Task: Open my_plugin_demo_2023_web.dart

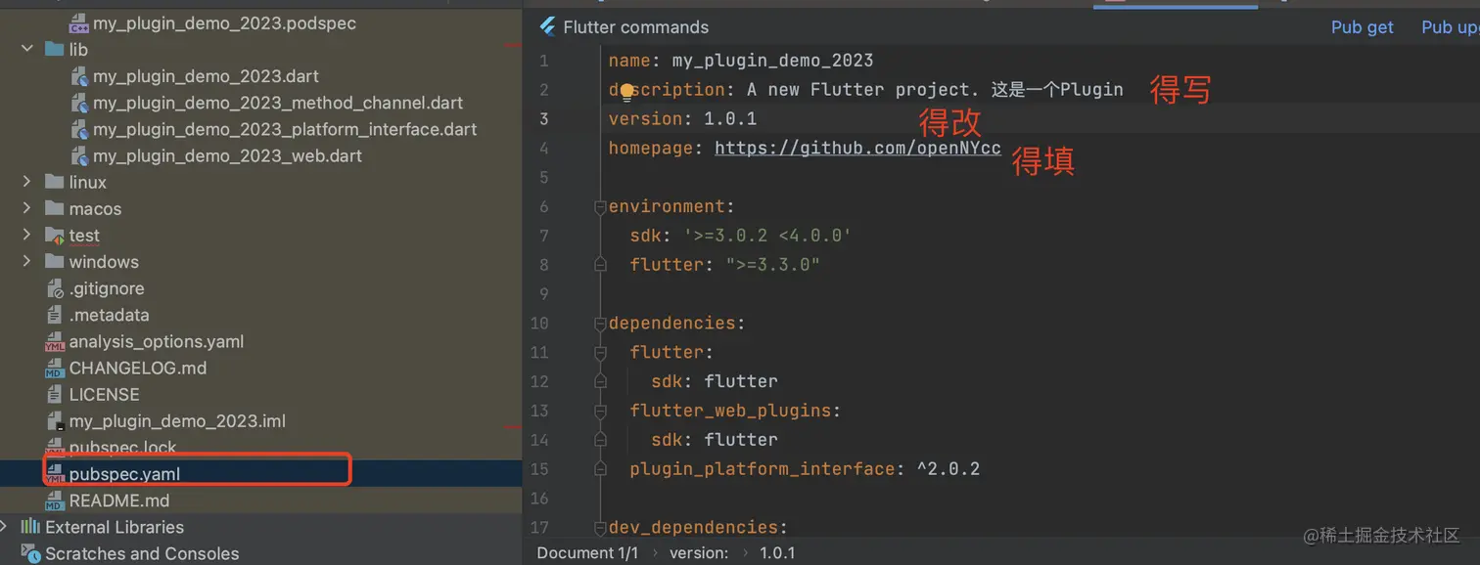Action: tap(227, 155)
